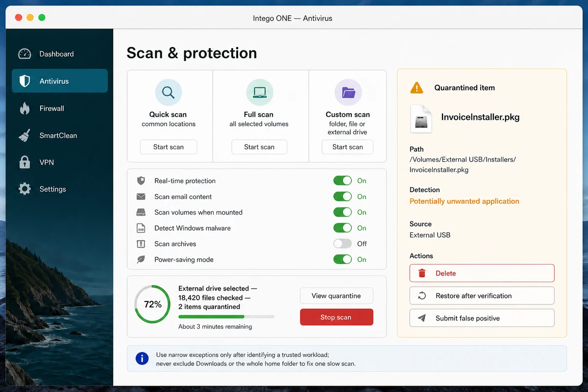Click the Custom scan folder icon

(348, 93)
